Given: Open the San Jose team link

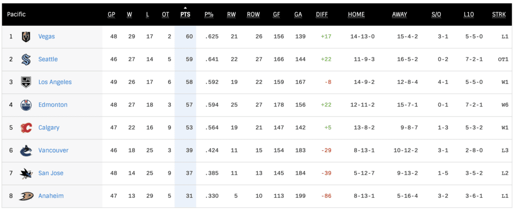Looking at the screenshot, I should [x=51, y=173].
